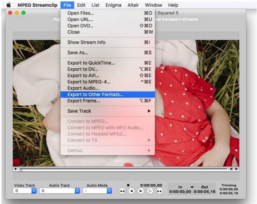The height and width of the screenshot is (204, 257).
Task: Choose Open URL... menu entry
Action: pos(108,19)
